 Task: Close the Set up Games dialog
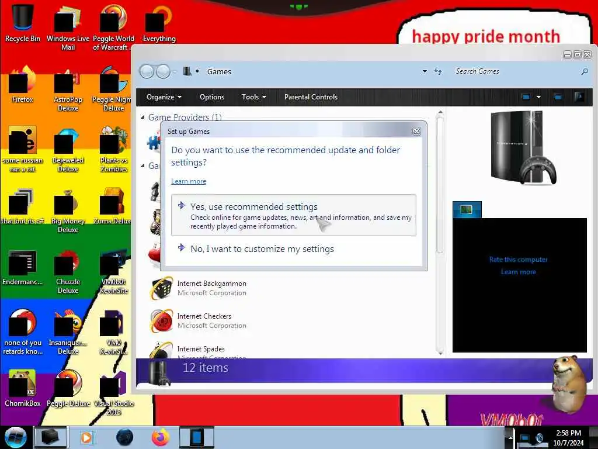(x=416, y=132)
